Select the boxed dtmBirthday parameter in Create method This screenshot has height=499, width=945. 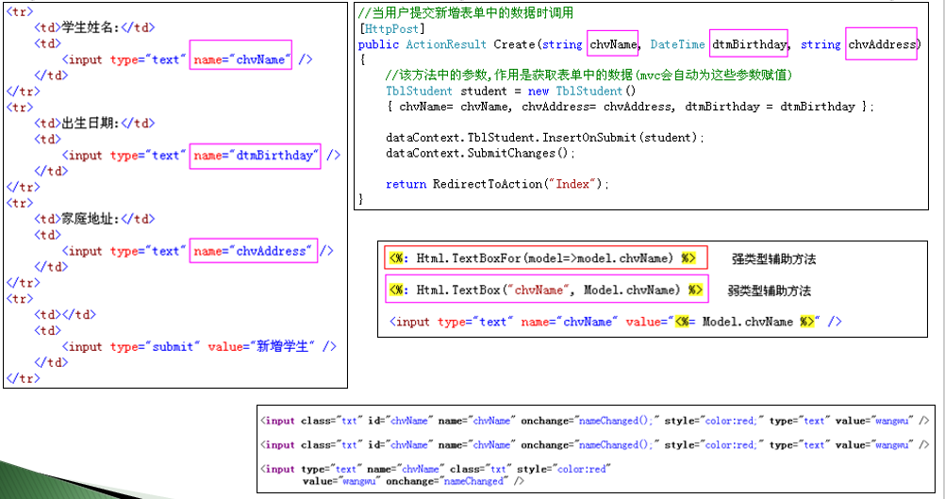pos(748,44)
